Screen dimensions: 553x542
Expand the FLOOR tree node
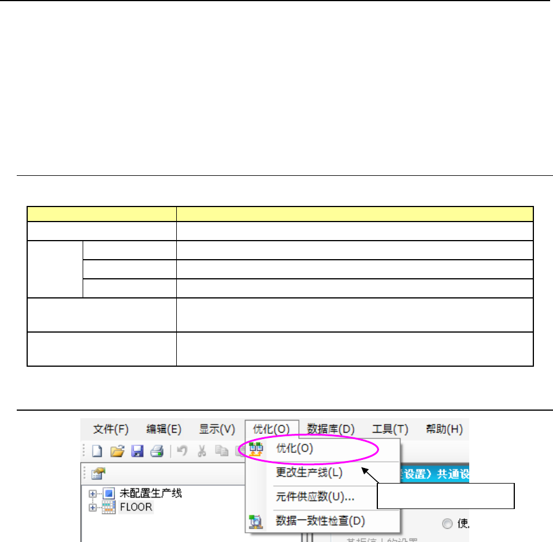(93, 508)
